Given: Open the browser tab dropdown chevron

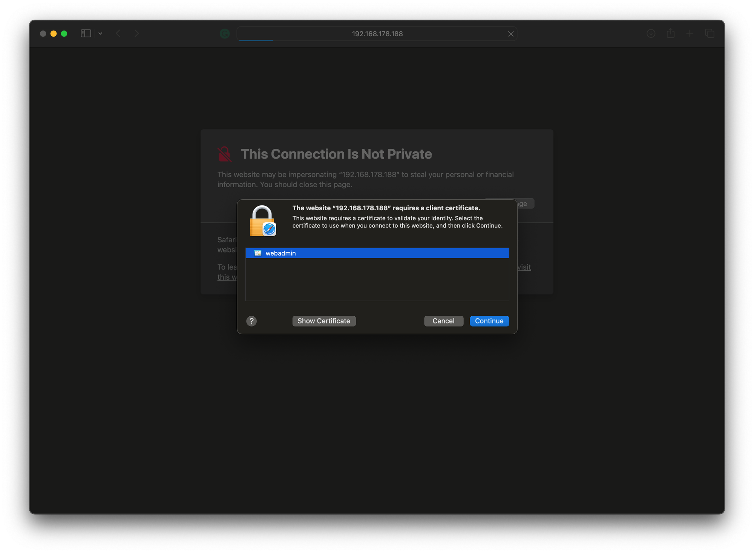Looking at the screenshot, I should (100, 33).
